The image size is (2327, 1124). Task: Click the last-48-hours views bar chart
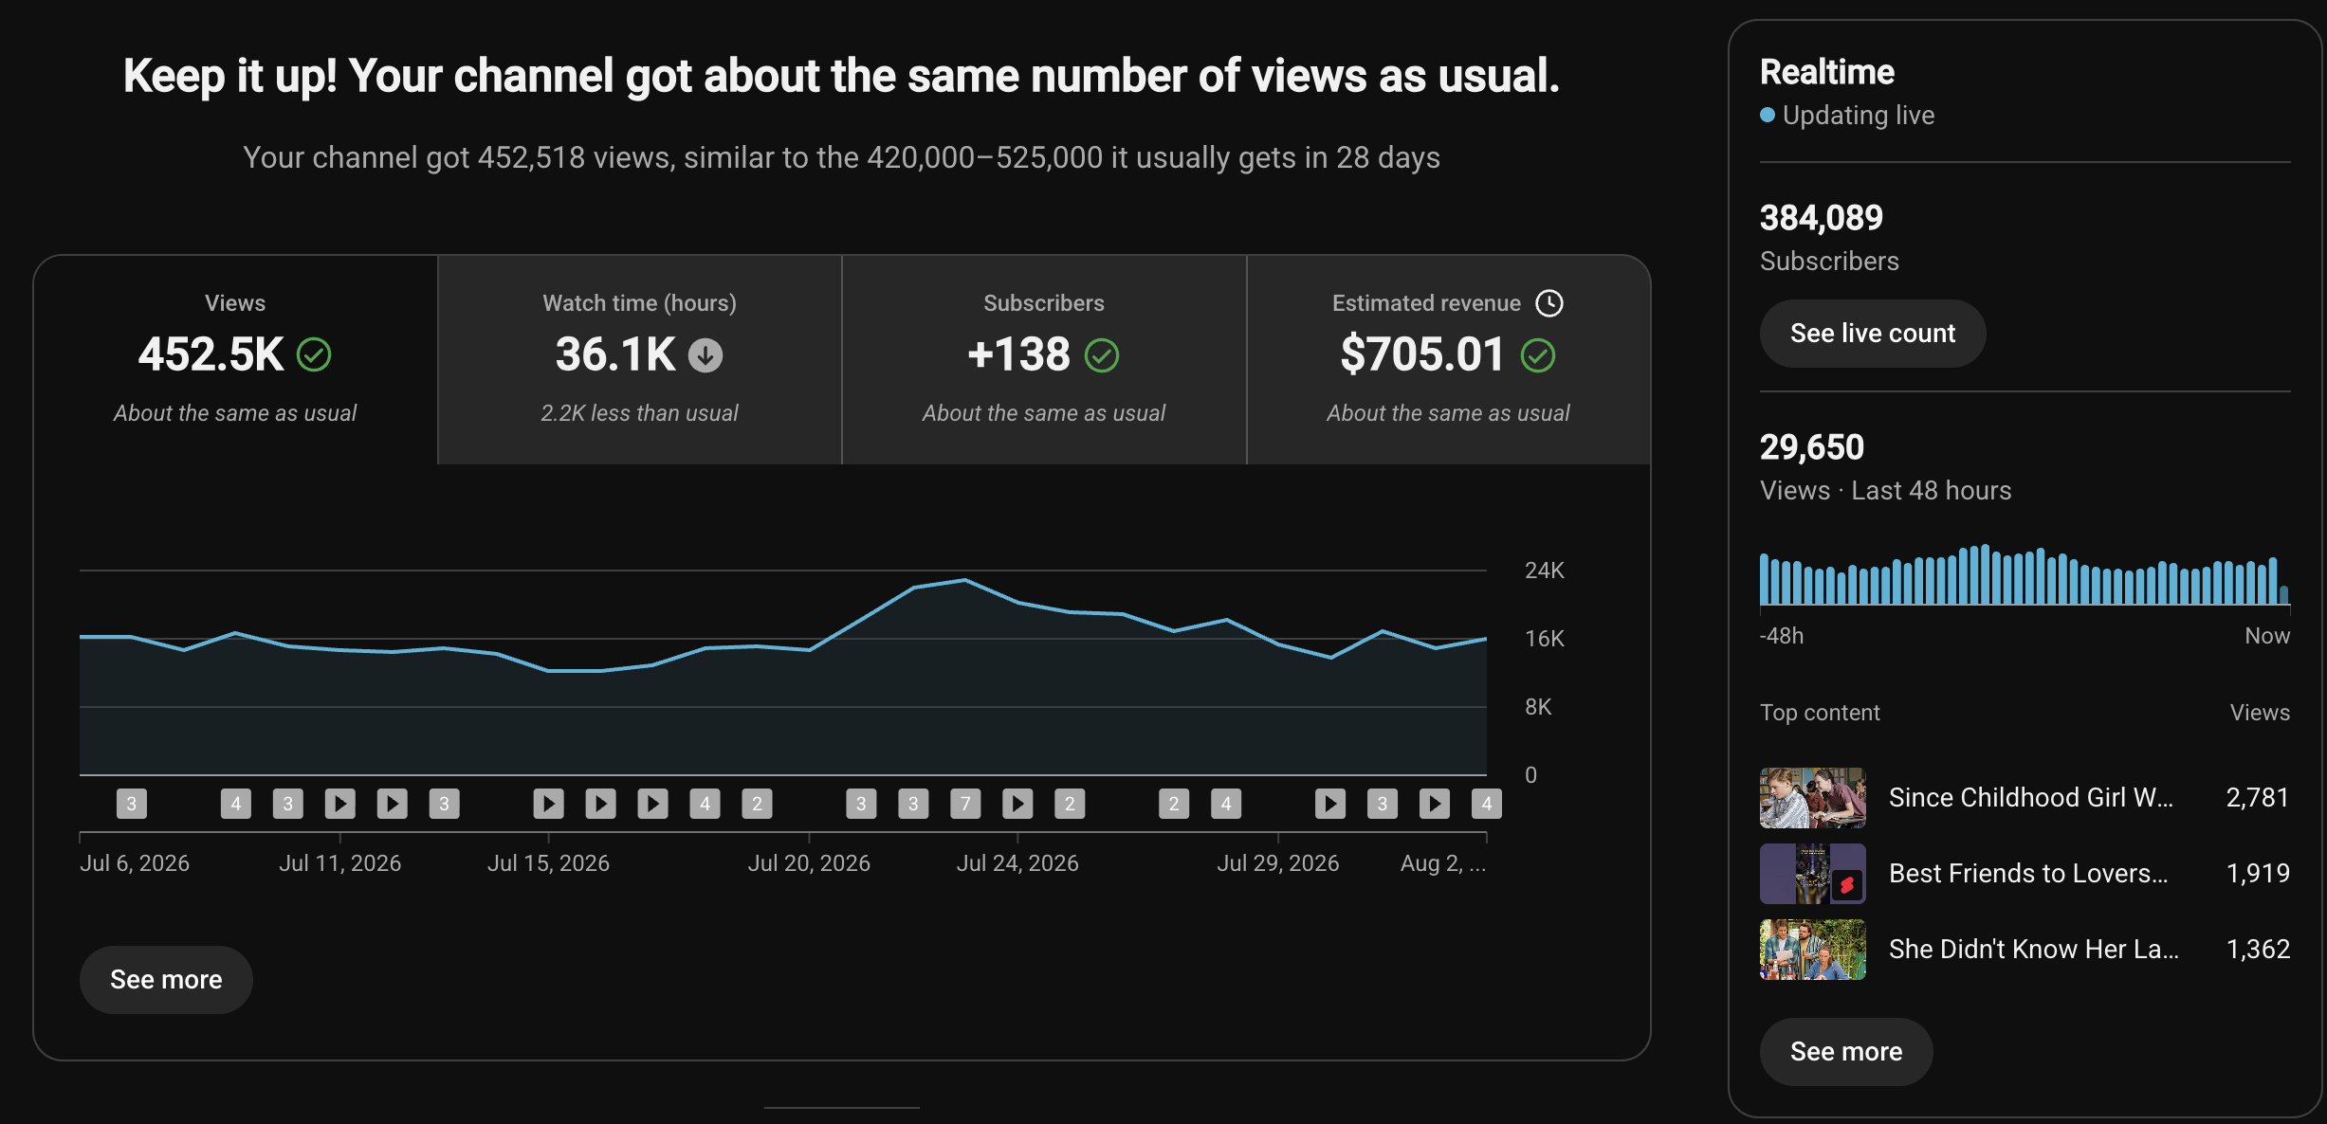2025,574
